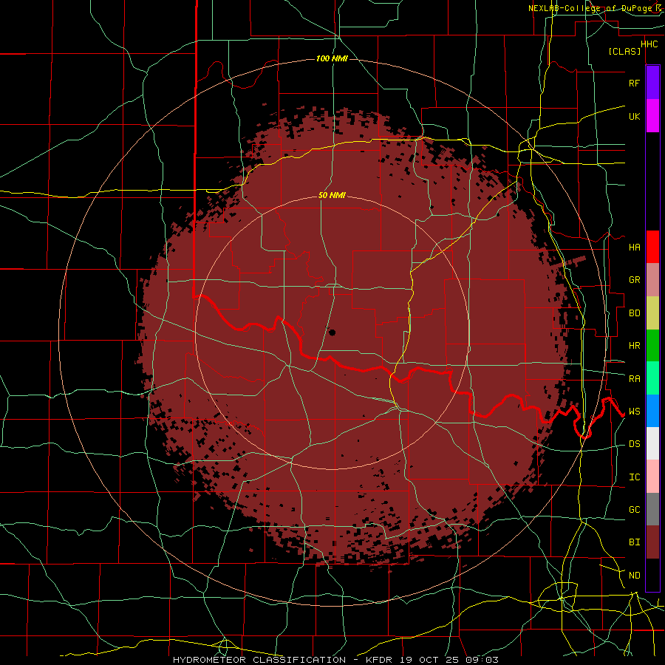Click the 19 OCT 25 date text
This screenshot has width=665, height=665.
point(432,660)
